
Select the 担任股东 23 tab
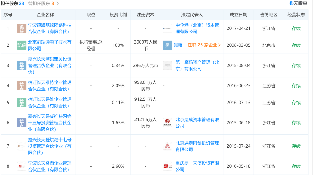pyautogui.click(x=12, y=3)
